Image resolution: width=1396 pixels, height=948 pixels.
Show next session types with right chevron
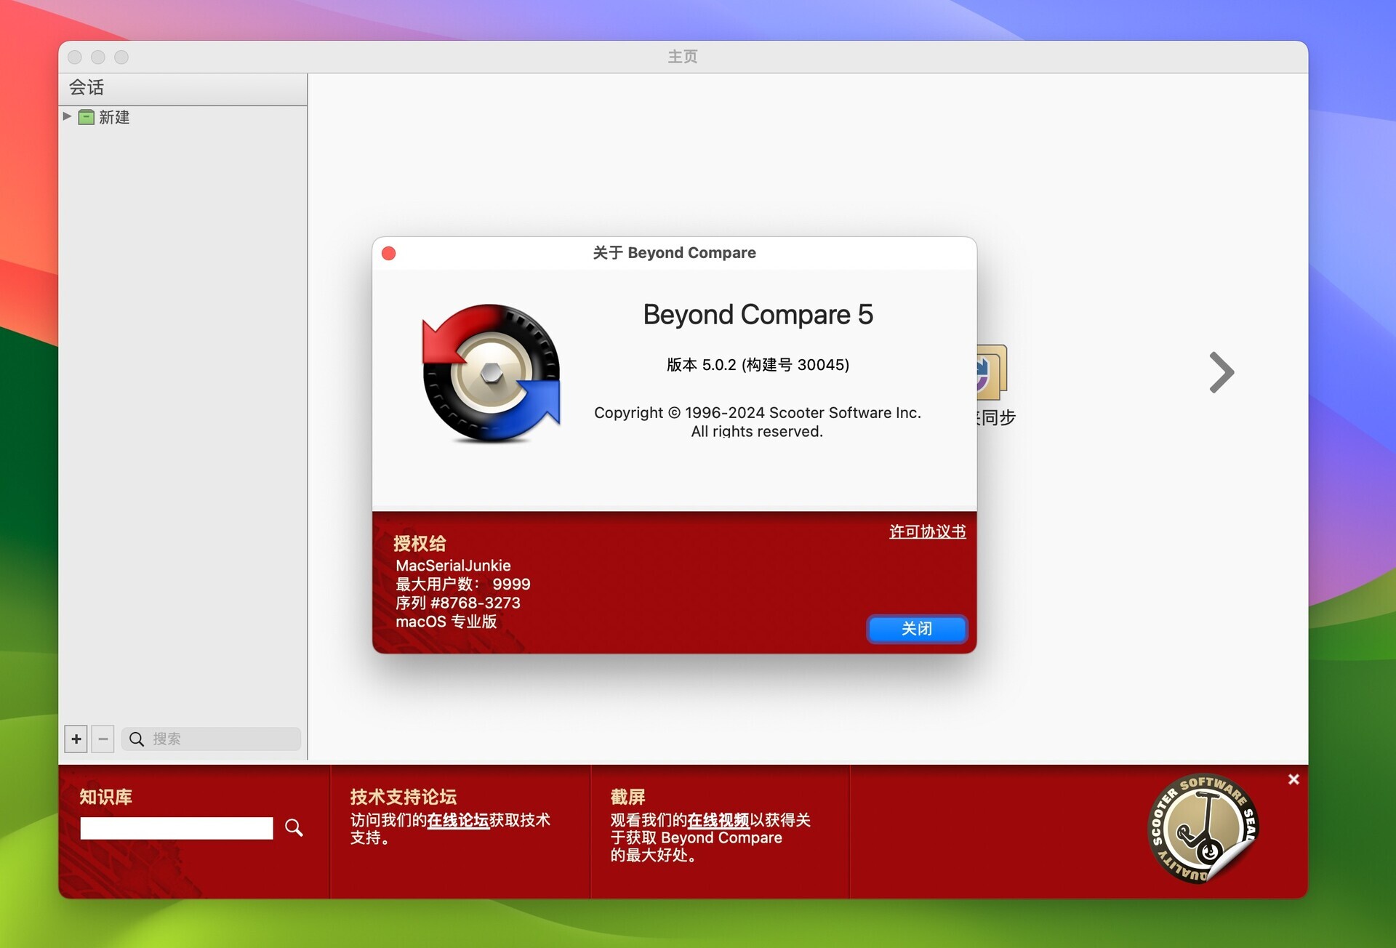tap(1221, 372)
